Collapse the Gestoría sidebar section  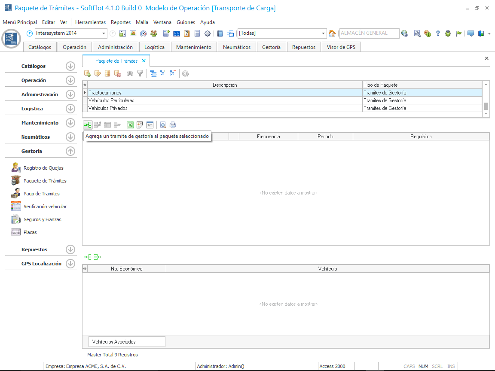pyautogui.click(x=70, y=151)
